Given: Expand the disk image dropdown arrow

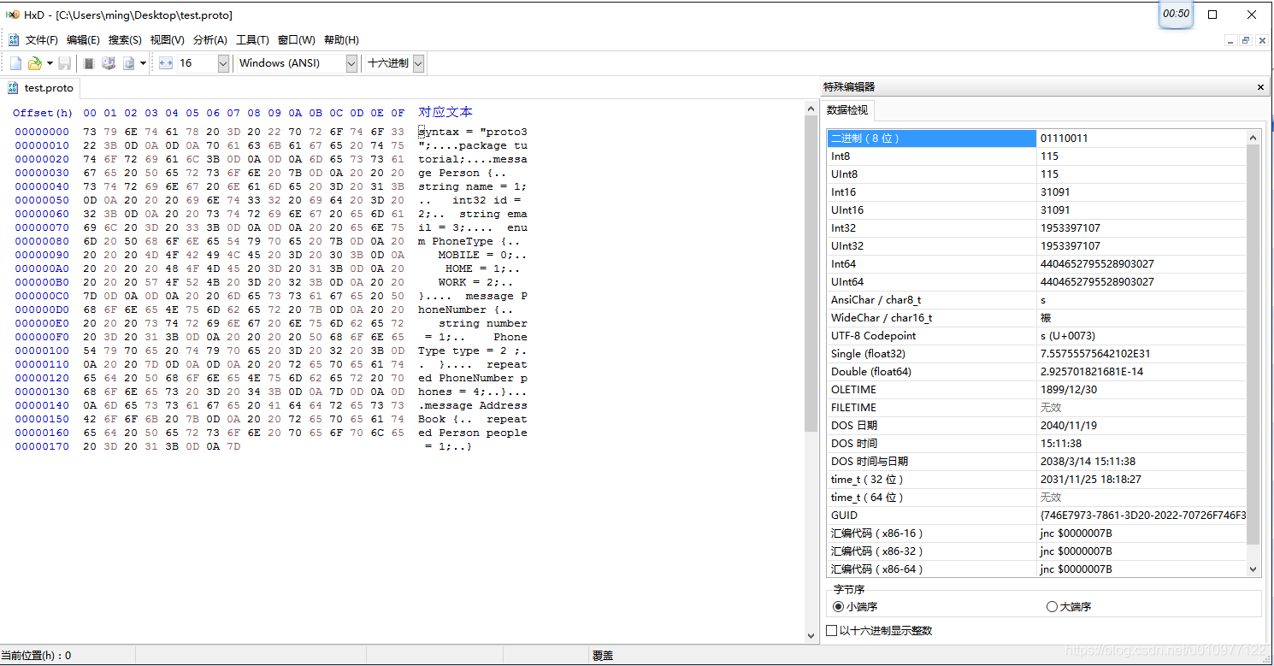Looking at the screenshot, I should 143,63.
